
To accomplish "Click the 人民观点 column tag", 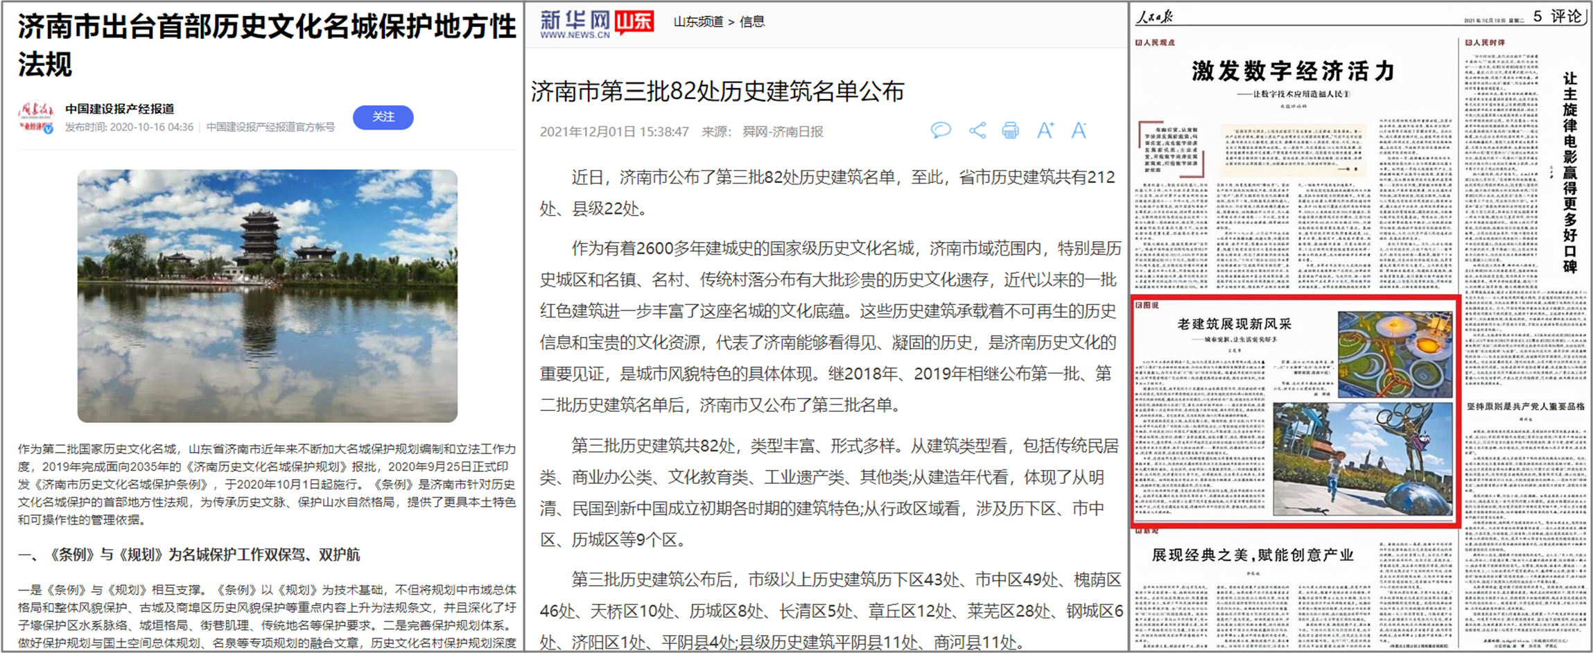I will [x=1156, y=43].
